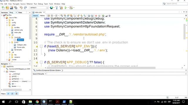
Task: Open the Refactor menu
Action: click(30, 4)
